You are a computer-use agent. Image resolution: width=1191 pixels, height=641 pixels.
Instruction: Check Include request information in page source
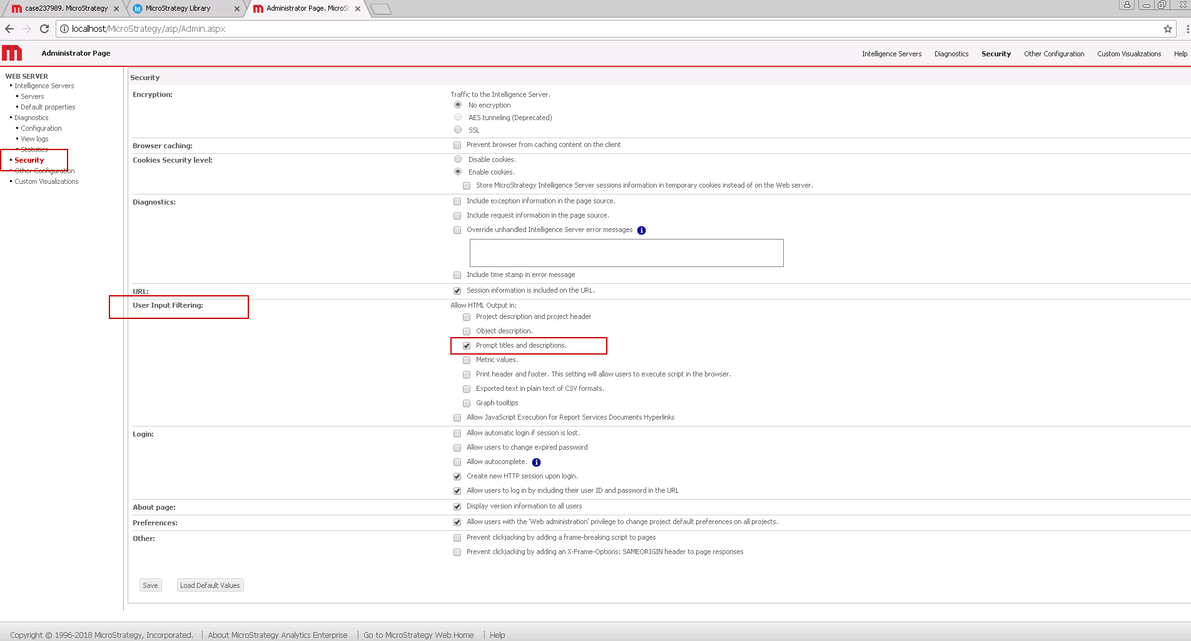[457, 216]
